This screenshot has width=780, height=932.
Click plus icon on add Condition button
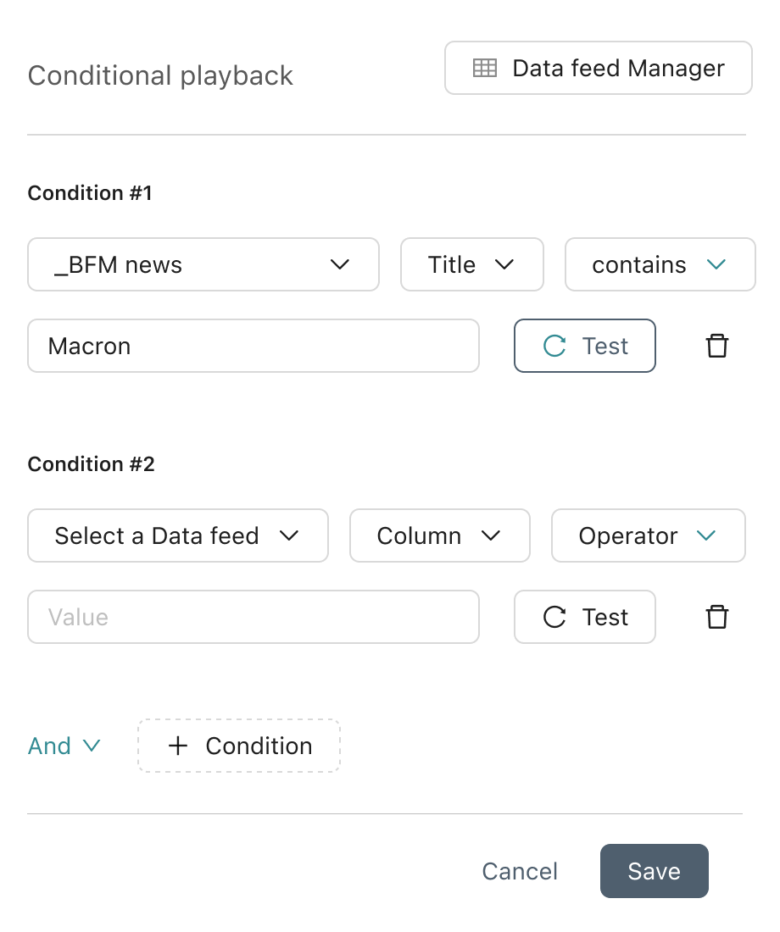[177, 746]
